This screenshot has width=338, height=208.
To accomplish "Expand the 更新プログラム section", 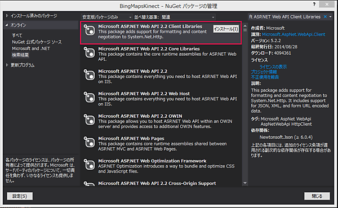I will coord(7,65).
